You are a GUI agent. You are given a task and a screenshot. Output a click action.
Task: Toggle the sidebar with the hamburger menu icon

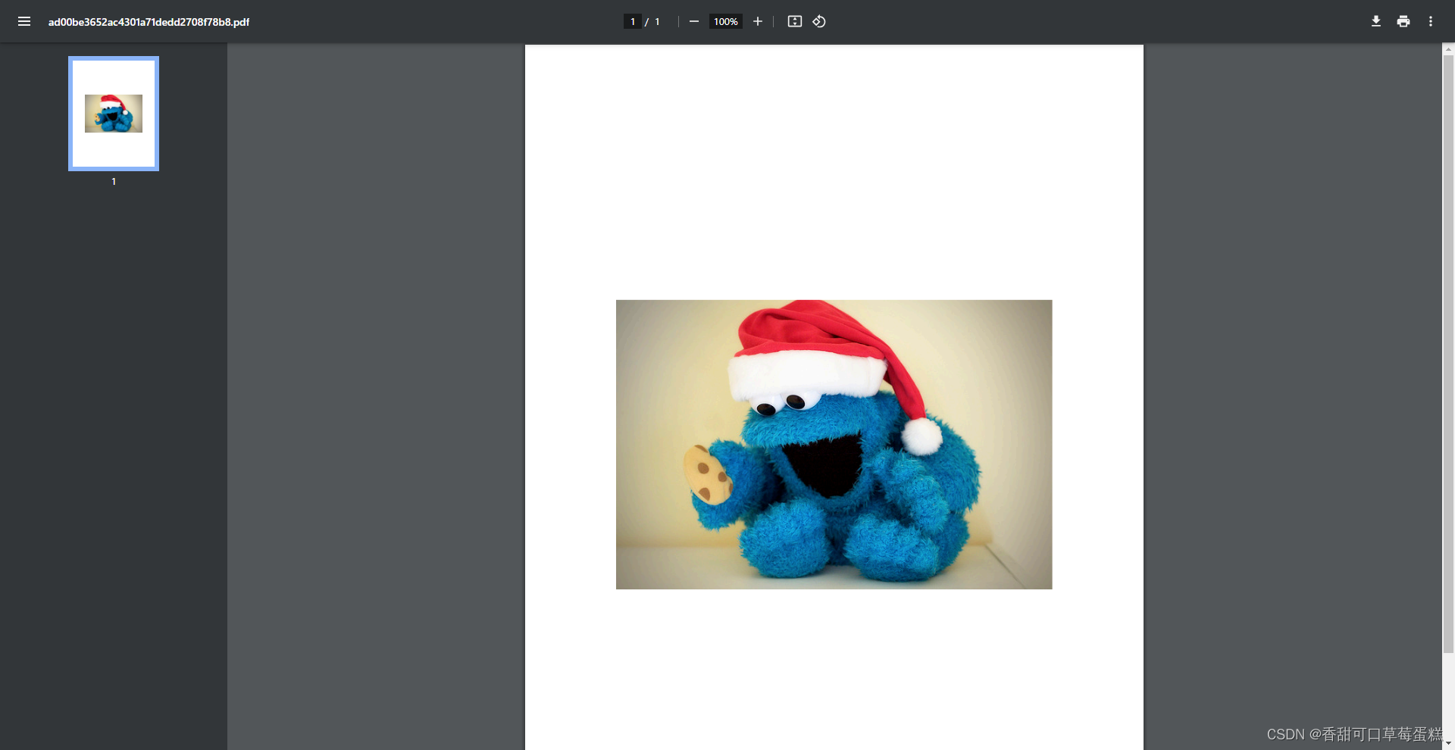point(24,21)
